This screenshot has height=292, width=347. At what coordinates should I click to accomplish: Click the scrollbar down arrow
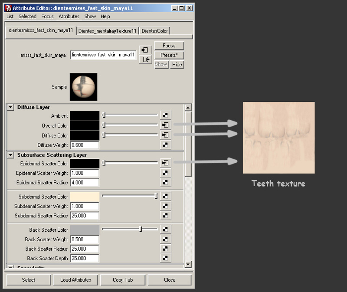(188, 264)
